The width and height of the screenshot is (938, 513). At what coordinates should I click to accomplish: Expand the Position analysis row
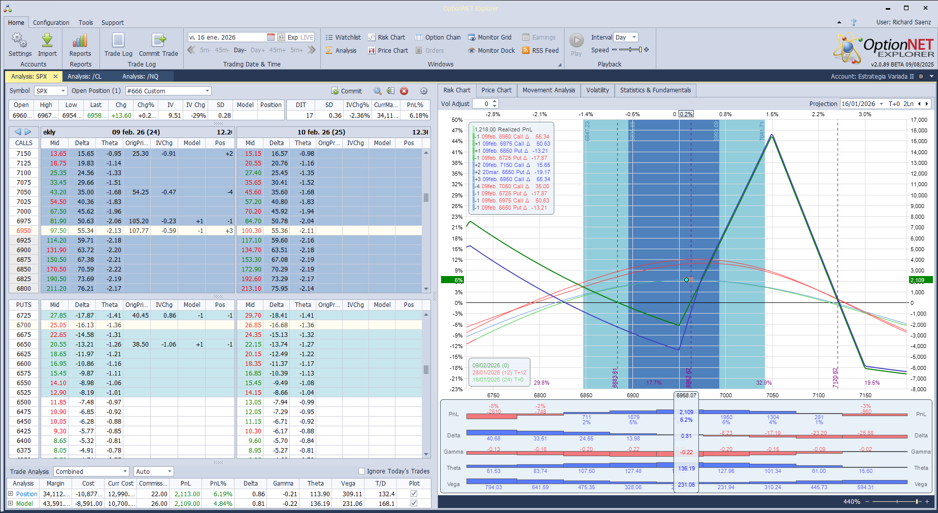[x=11, y=494]
